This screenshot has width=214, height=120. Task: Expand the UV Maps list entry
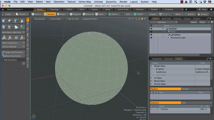[x=151, y=78]
